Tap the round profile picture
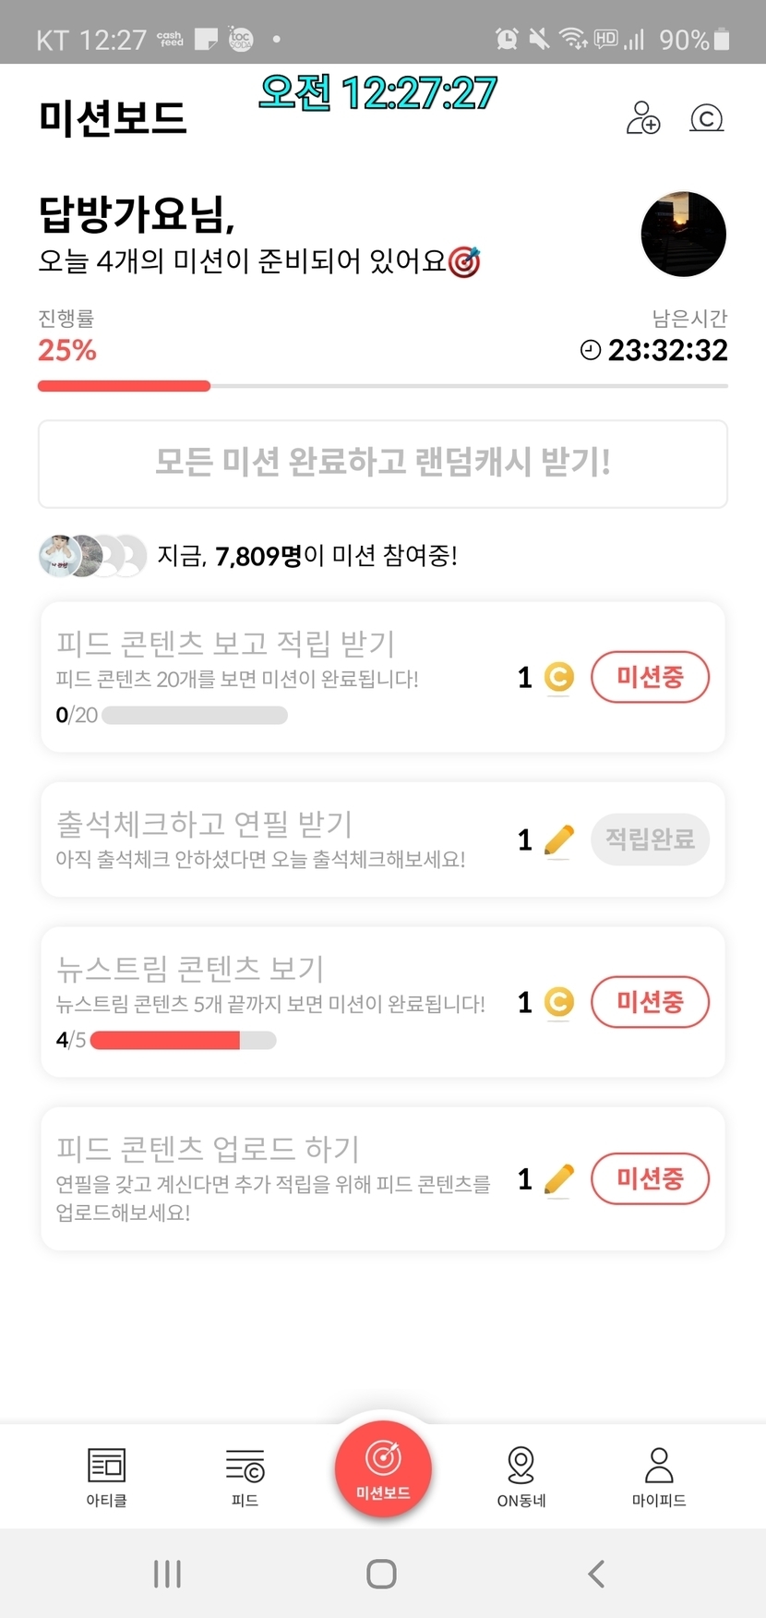The width and height of the screenshot is (766, 1618). (x=683, y=235)
